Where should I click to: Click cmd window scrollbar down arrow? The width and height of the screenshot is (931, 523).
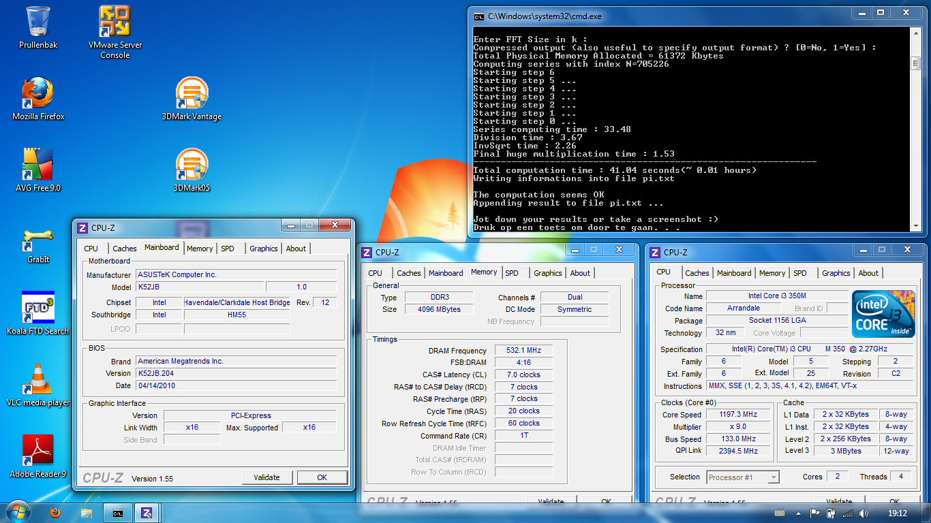click(915, 227)
